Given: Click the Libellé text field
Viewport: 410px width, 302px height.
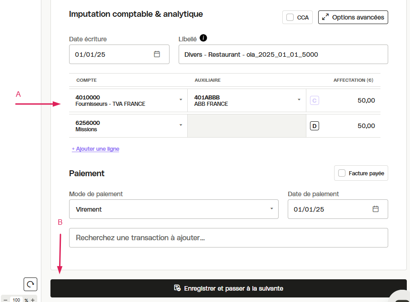Looking at the screenshot, I should 283,54.
